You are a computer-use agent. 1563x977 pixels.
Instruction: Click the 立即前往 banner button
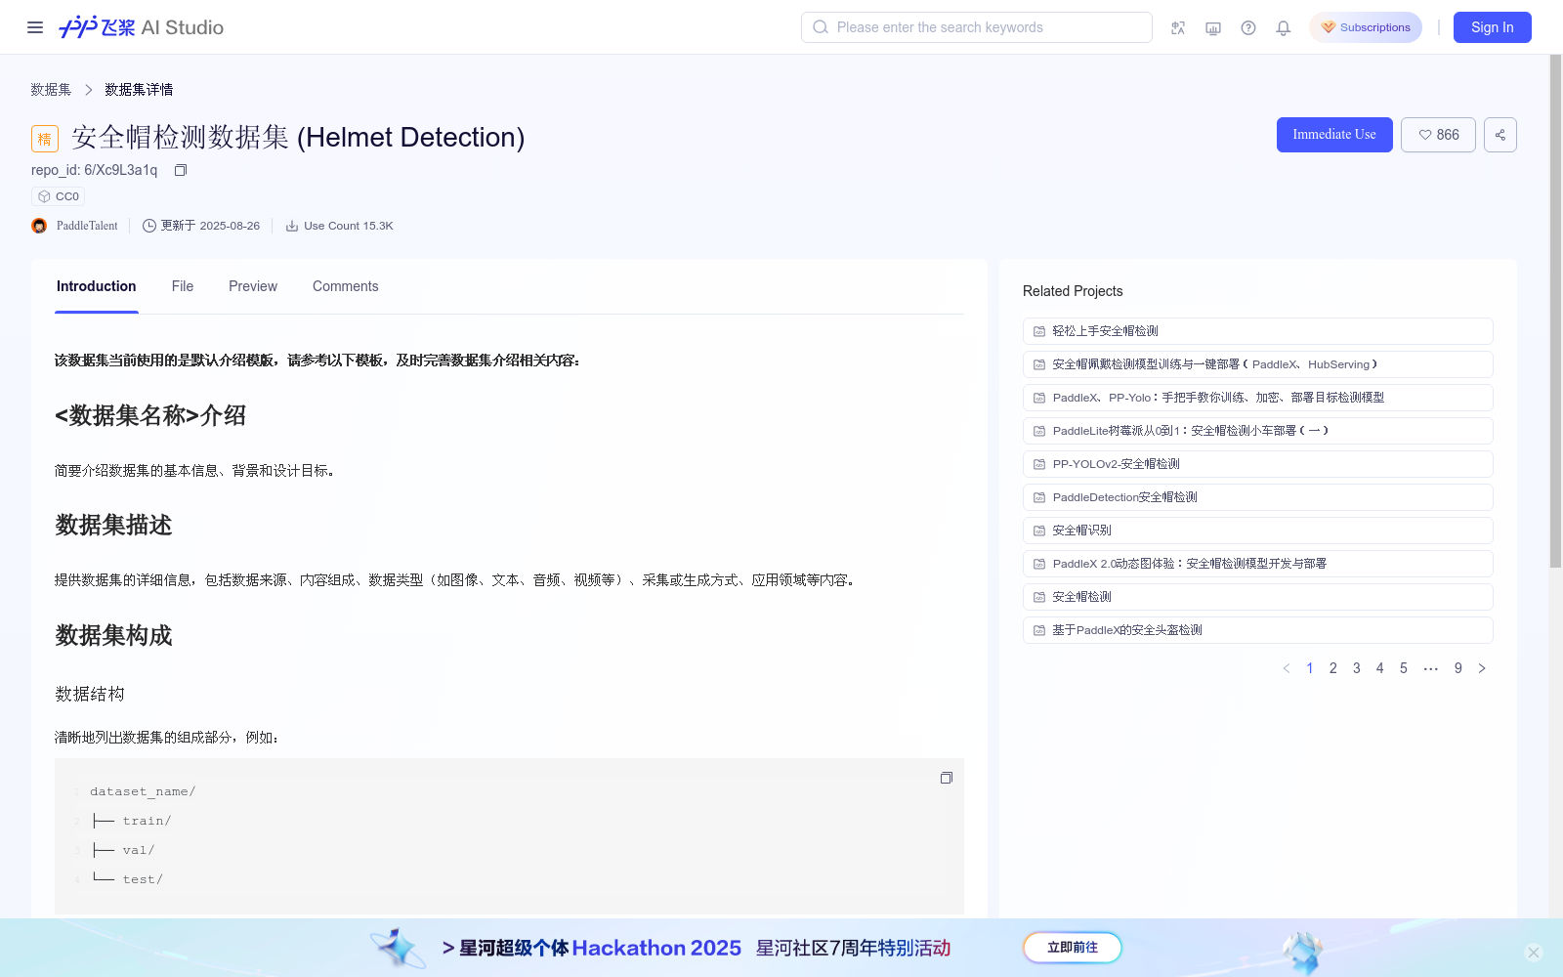tap(1073, 948)
